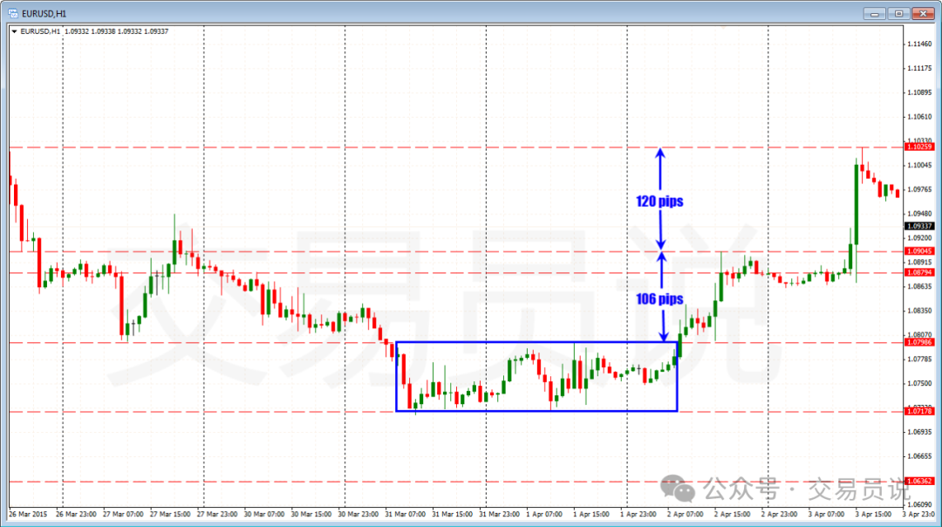Minimize the EURUSD,H1 chart window
942x527 pixels.
tap(873, 13)
